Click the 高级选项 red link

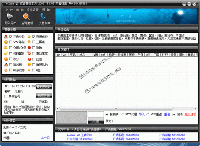point(190,114)
